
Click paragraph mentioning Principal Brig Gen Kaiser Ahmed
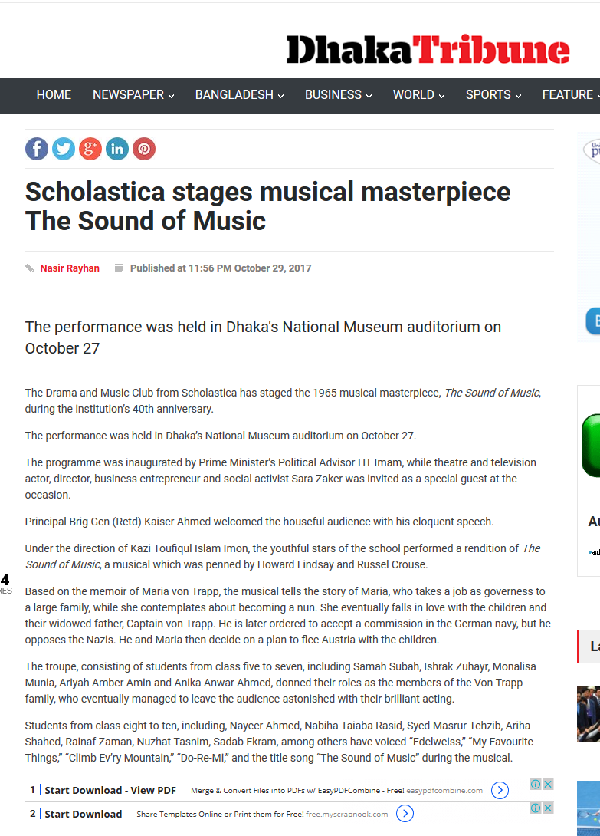pyautogui.click(x=260, y=522)
